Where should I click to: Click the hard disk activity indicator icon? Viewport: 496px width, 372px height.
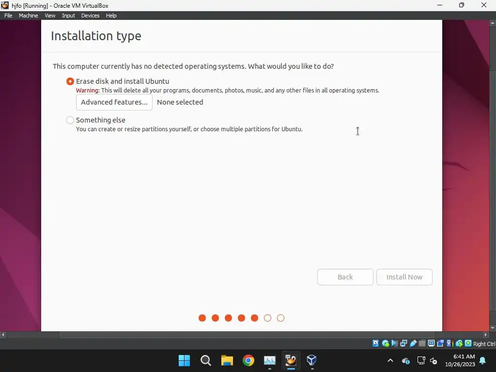coord(375,343)
